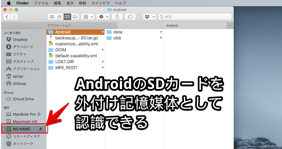Screen dimensions: 282x149
Task: Click the search field
Action: (195, 16)
